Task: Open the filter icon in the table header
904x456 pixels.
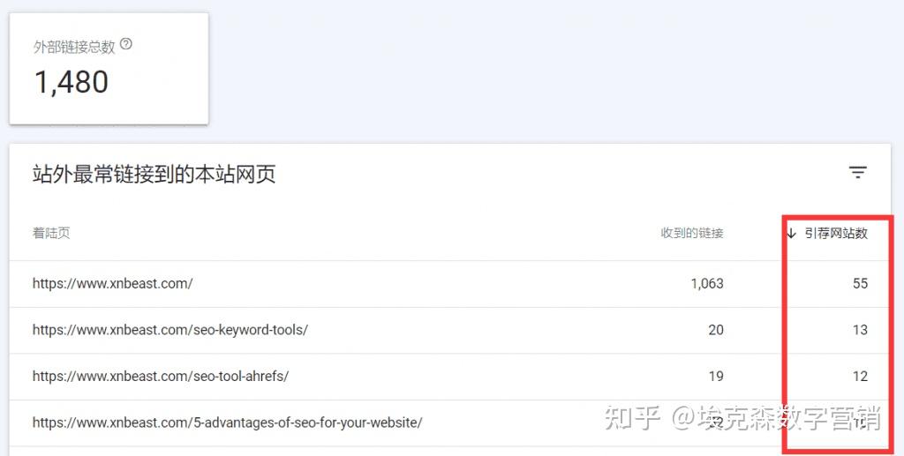Action: 858,172
